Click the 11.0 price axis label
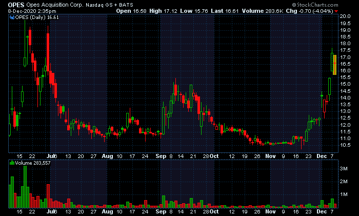The height and width of the screenshot is (216, 359). click(345, 139)
